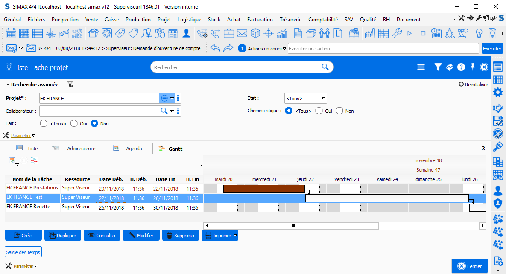Select '<Tous>' radio for Fait

click(x=43, y=124)
